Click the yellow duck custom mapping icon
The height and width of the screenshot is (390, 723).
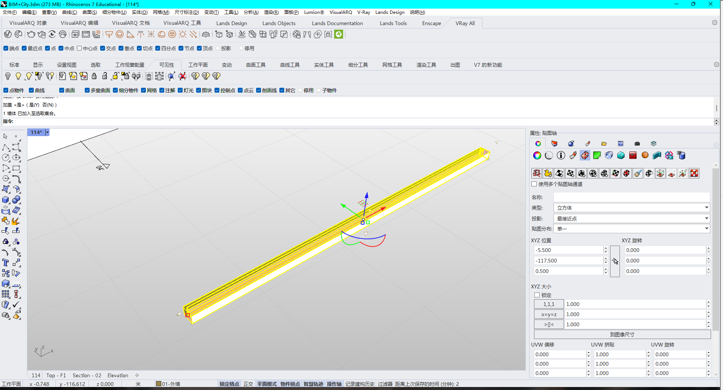point(548,173)
